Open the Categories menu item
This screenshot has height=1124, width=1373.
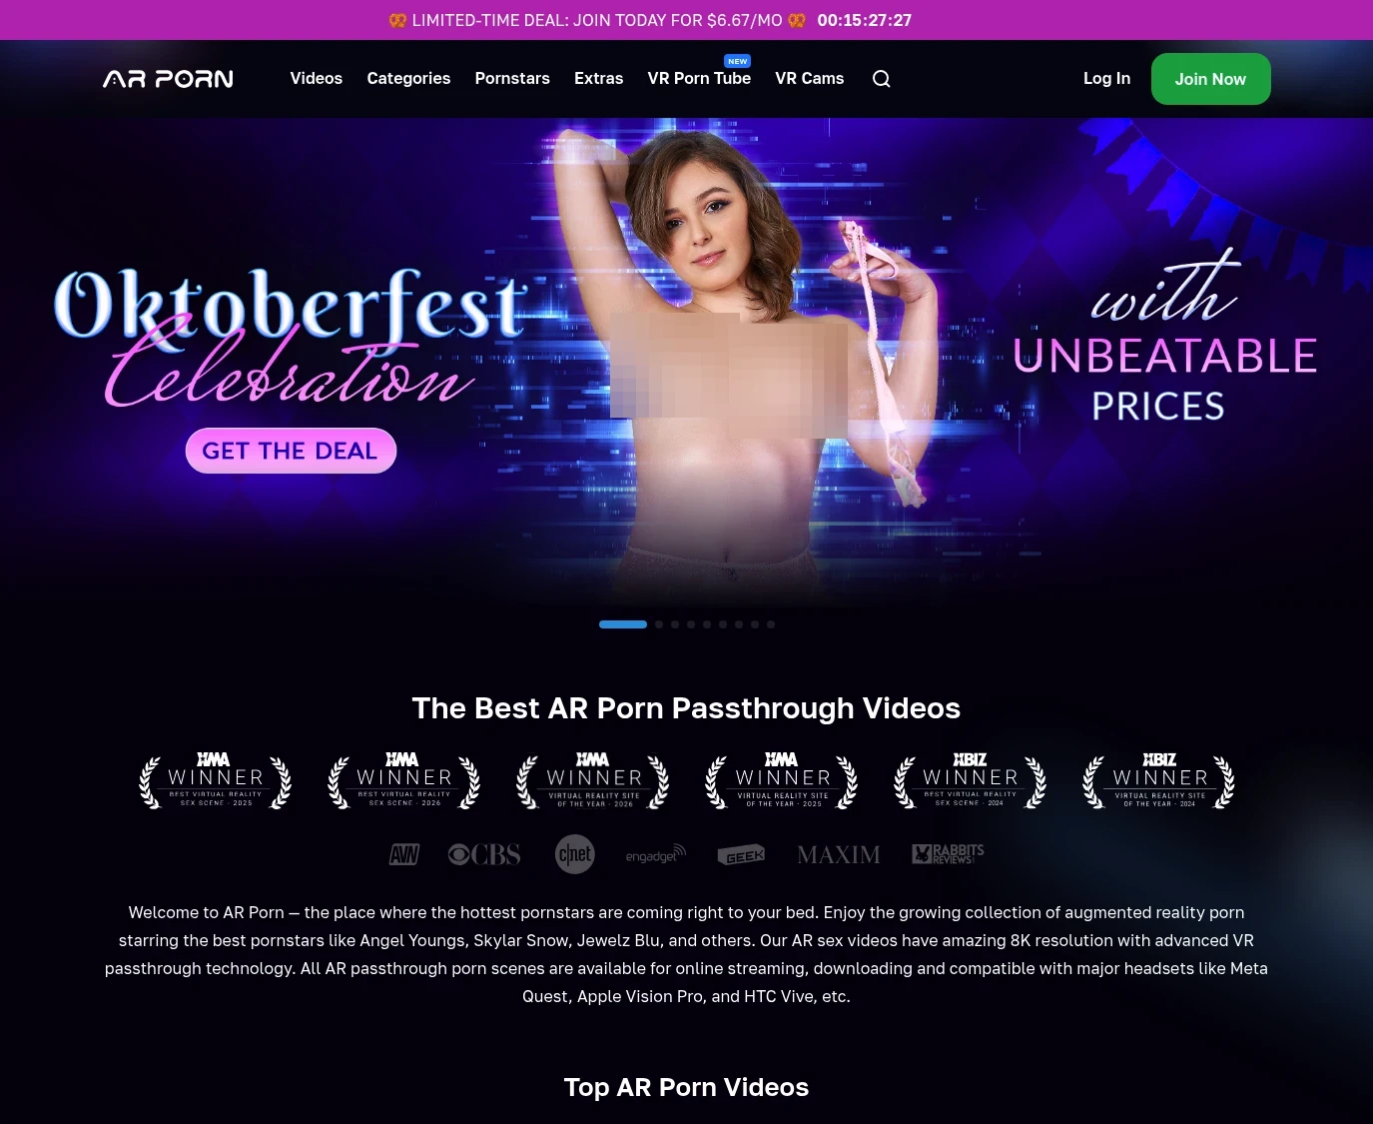[408, 78]
